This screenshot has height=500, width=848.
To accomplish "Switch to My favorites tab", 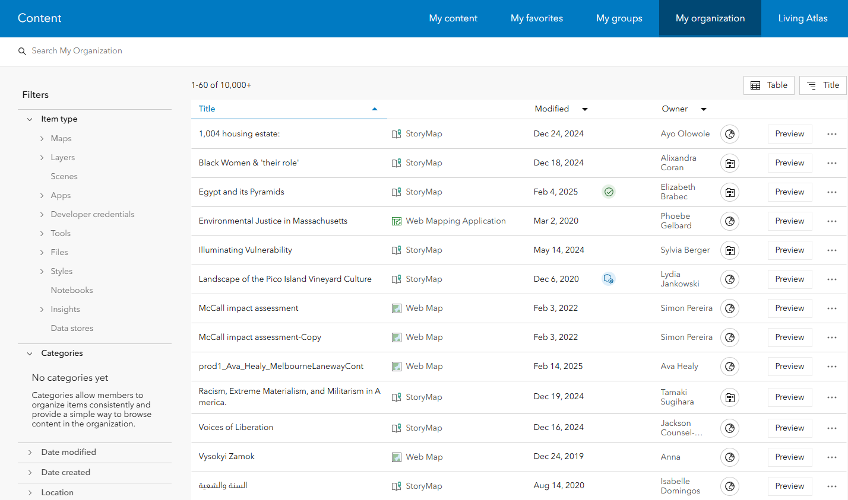I will pyautogui.click(x=537, y=18).
